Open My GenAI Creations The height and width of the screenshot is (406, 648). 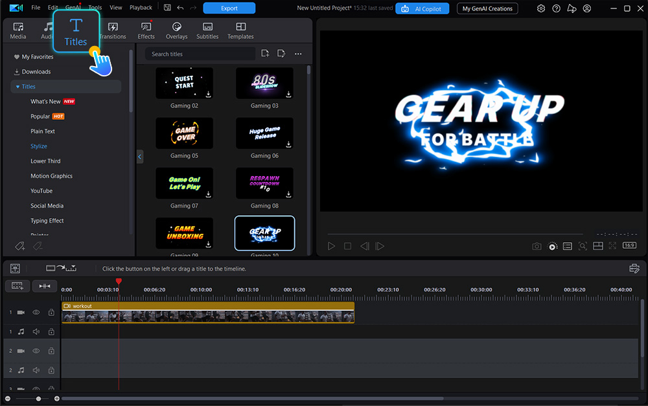click(487, 8)
